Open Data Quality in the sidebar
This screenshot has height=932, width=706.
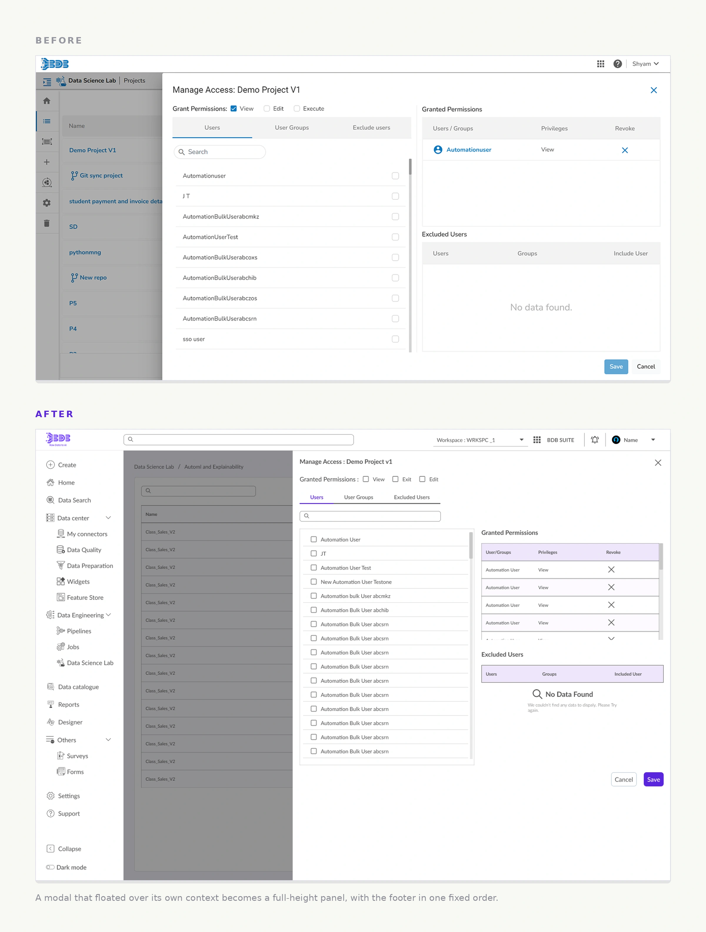click(x=84, y=550)
